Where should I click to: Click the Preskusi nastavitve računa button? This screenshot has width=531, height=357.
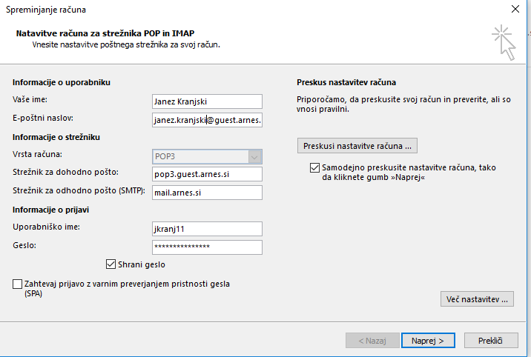click(x=357, y=146)
